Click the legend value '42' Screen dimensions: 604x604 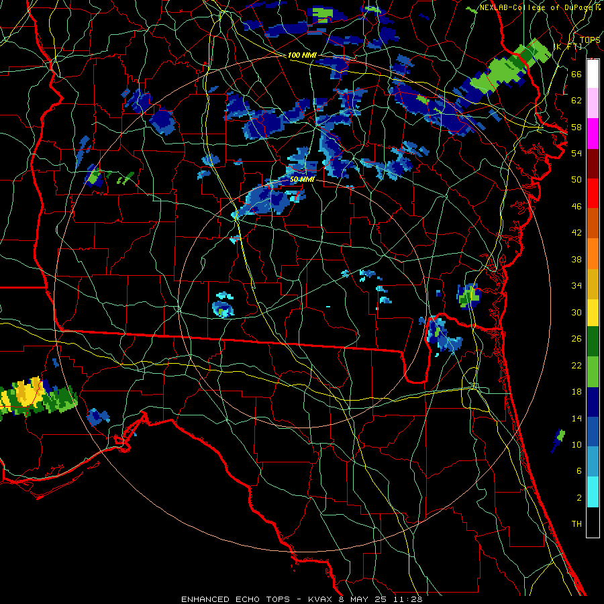pyautogui.click(x=576, y=233)
